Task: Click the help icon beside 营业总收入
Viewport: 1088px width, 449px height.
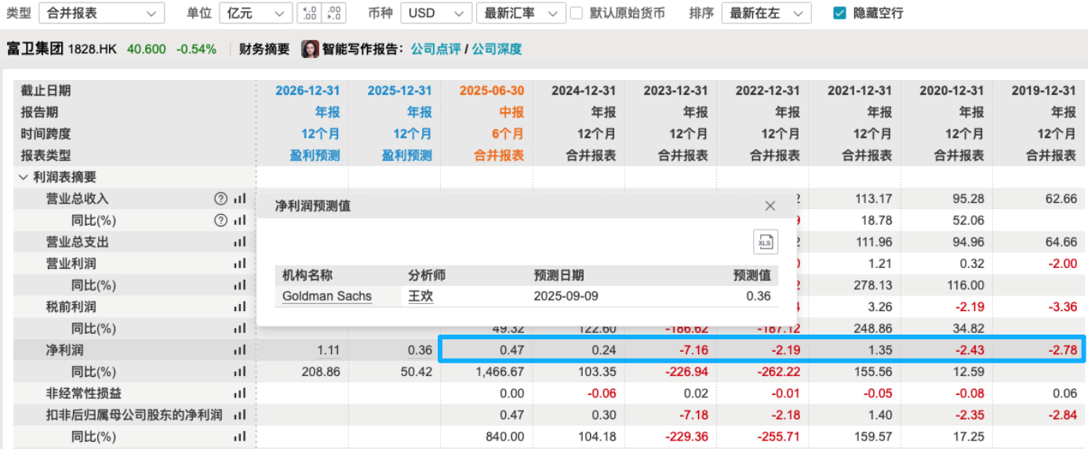Action: [x=220, y=199]
